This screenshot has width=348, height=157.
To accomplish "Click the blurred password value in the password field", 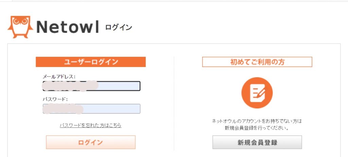I will [x=63, y=109].
